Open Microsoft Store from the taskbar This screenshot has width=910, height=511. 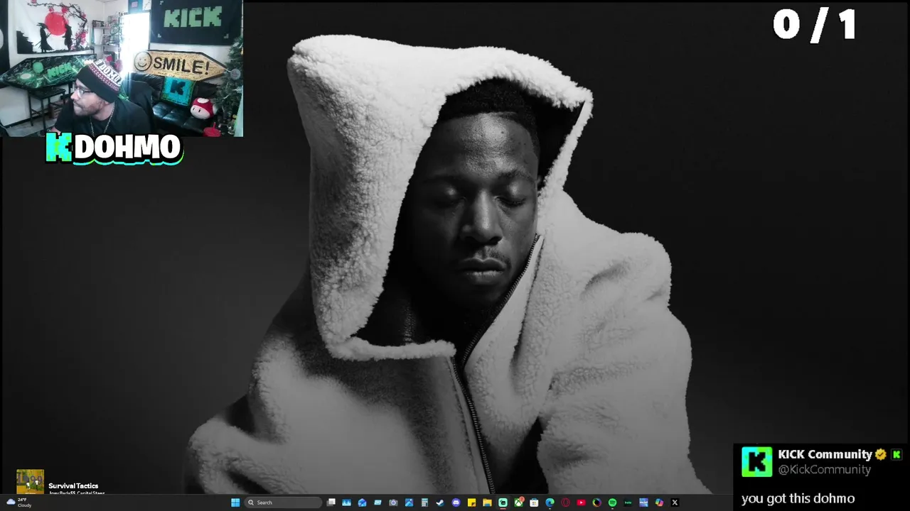(534, 502)
